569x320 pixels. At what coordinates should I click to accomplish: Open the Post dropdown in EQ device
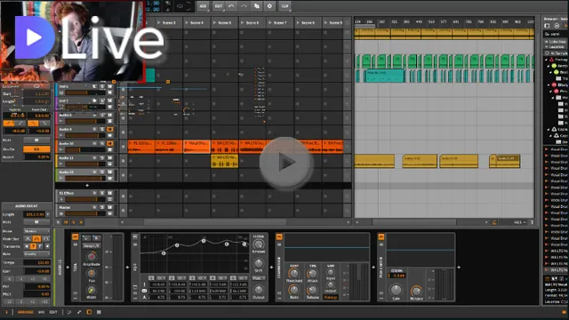pos(259,278)
